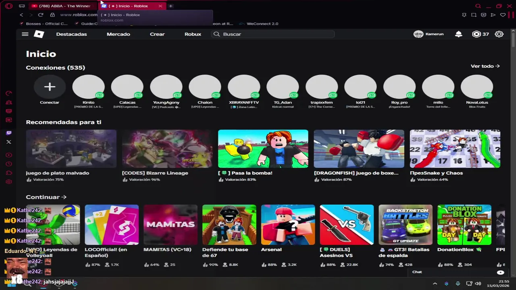Image resolution: width=516 pixels, height=290 pixels.
Task: Click the Buscar search field
Action: (273, 34)
